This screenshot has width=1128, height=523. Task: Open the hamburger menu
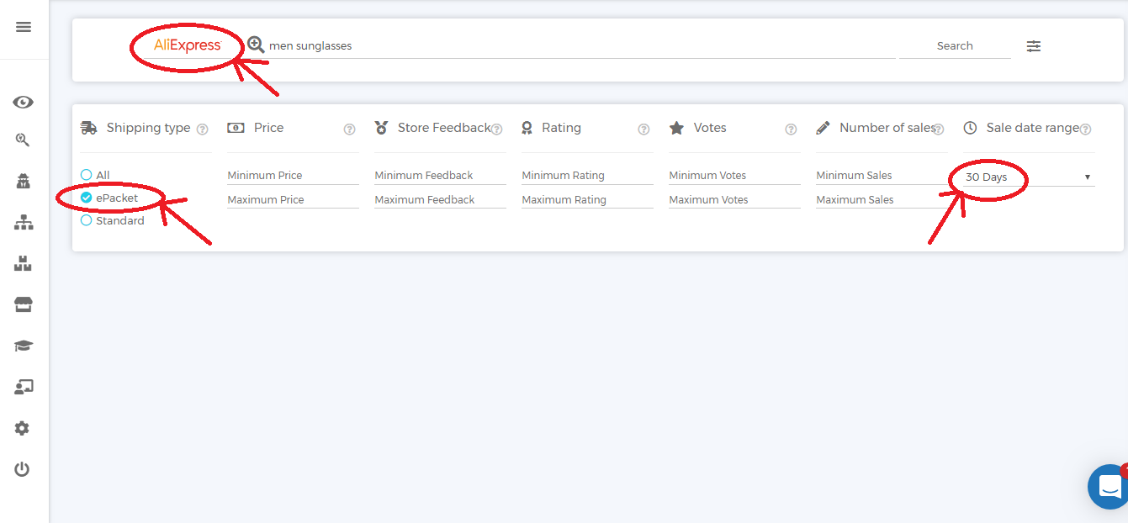[x=24, y=27]
